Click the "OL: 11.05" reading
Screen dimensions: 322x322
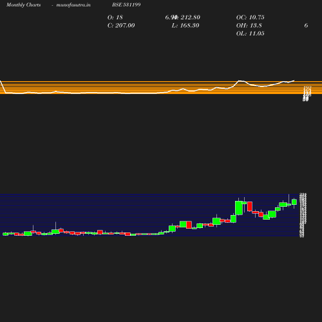click(251, 33)
